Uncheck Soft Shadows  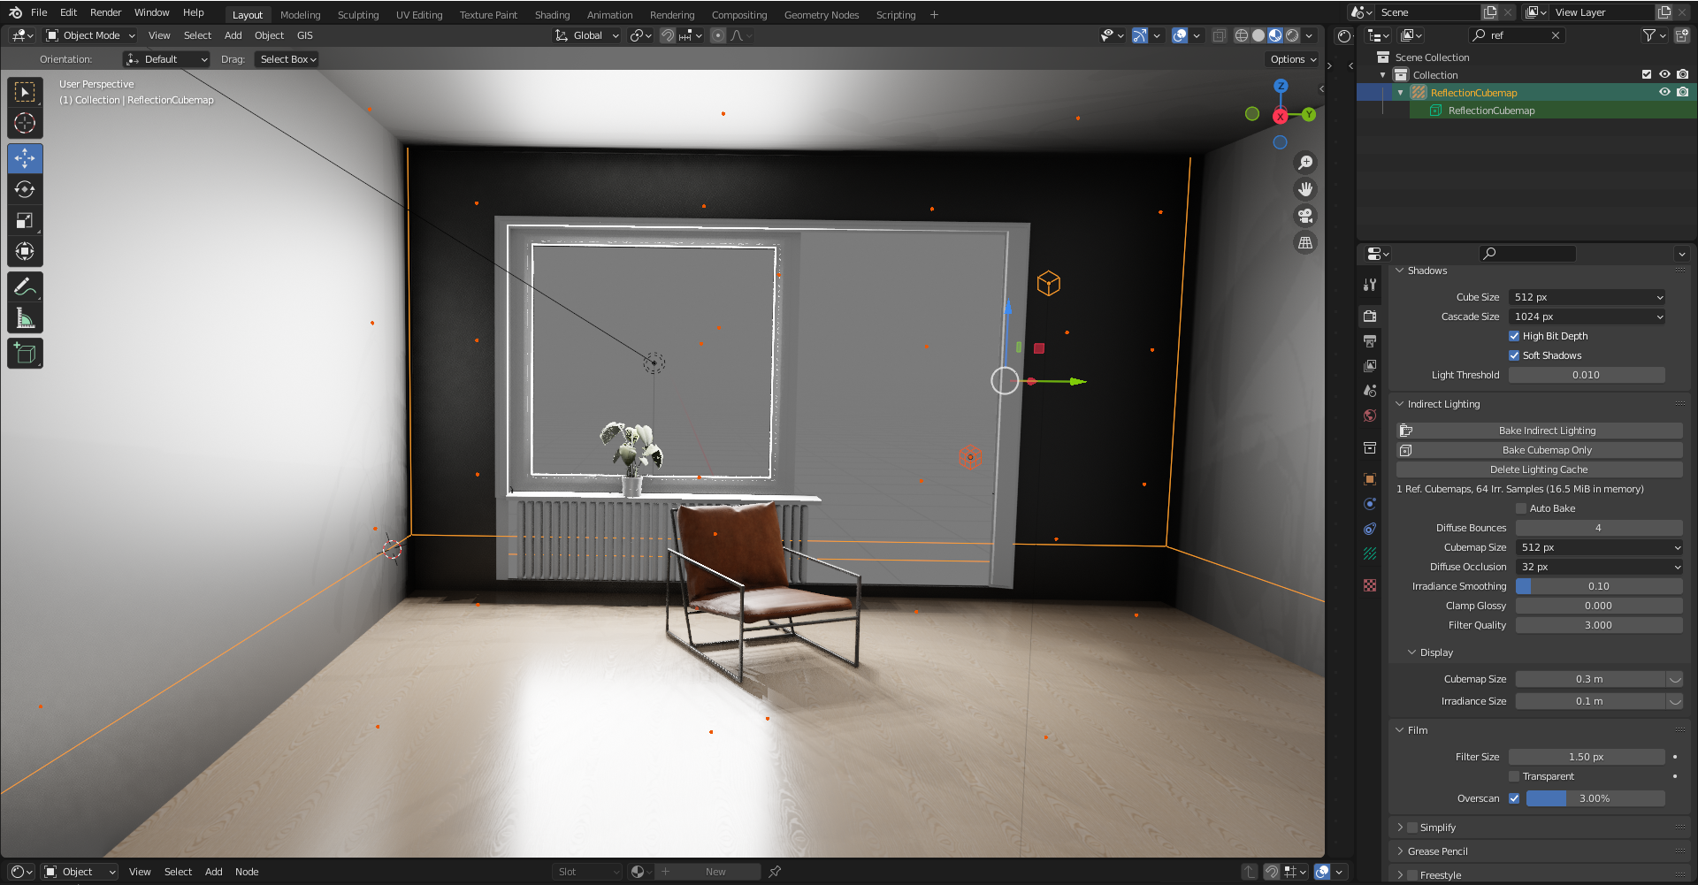pos(1514,355)
